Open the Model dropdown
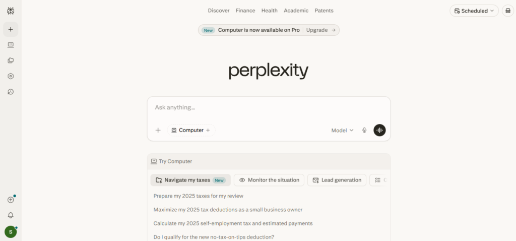The image size is (516, 241). point(342,130)
